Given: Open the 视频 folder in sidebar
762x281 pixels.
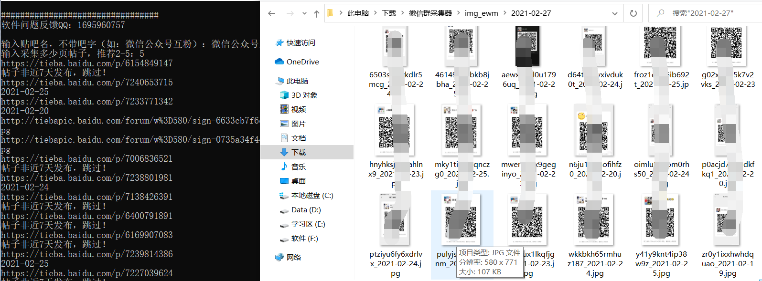Looking at the screenshot, I should point(293,110).
